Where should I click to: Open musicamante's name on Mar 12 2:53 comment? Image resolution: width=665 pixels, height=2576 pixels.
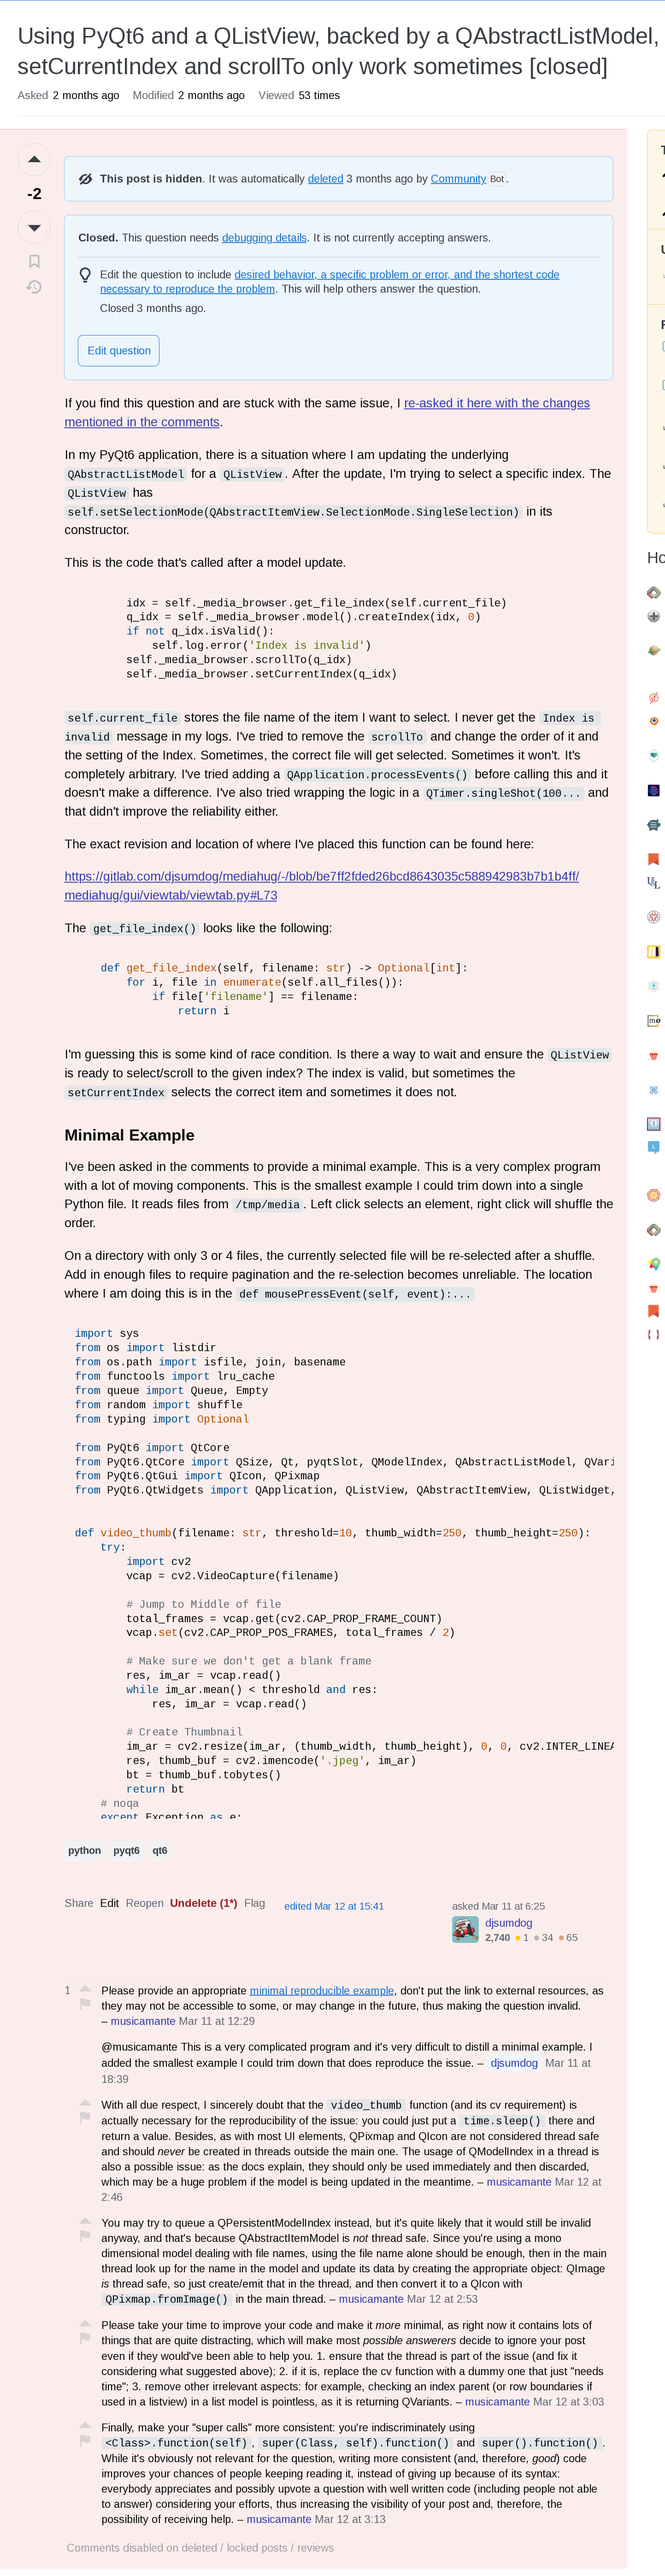click(371, 2299)
